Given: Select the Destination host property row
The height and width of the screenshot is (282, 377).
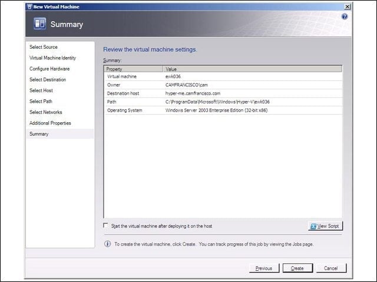Looking at the screenshot, I should (x=223, y=93).
